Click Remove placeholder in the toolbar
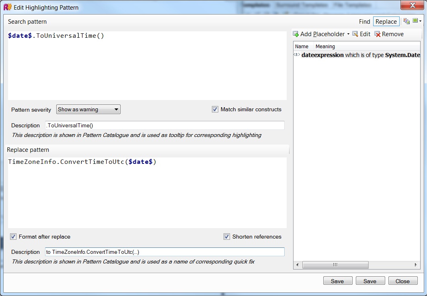The height and width of the screenshot is (296, 427). point(389,34)
